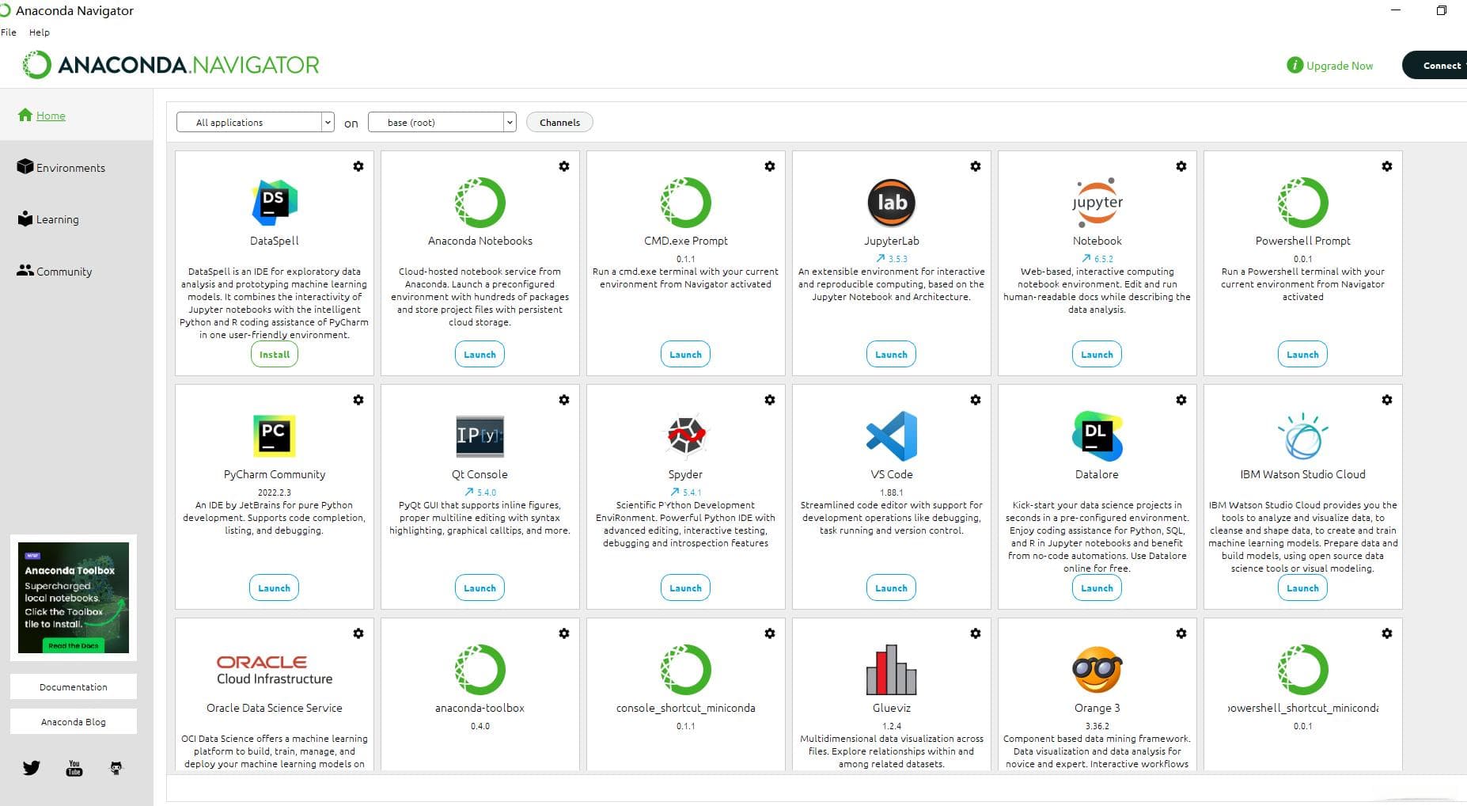This screenshot has width=1467, height=806.
Task: Launch CMD.exe Prompt
Action: click(x=685, y=354)
